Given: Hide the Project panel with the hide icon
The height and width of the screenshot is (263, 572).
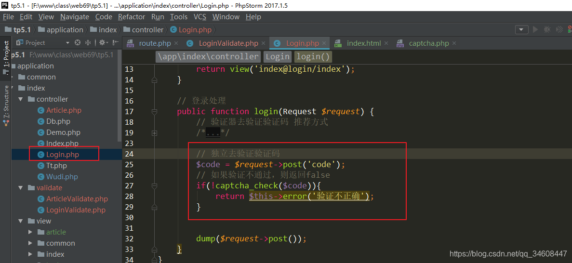Looking at the screenshot, I should tap(115, 43).
